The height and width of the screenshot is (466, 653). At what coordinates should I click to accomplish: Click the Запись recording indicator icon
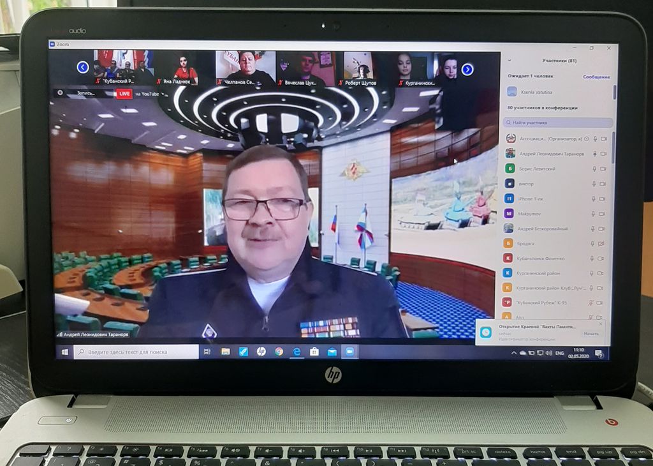tap(61, 93)
